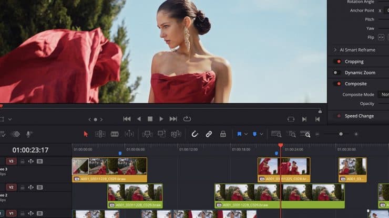The width and height of the screenshot is (389, 218).
Task: Click the Play forward button
Action: (161, 119)
